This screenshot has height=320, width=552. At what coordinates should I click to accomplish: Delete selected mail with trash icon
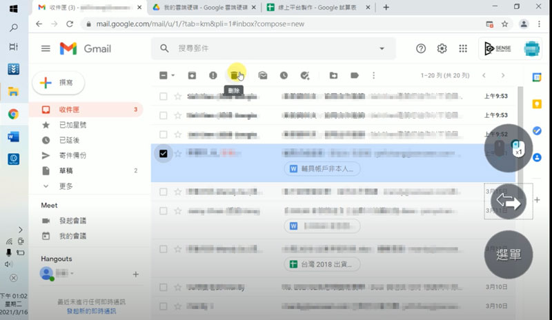click(235, 75)
